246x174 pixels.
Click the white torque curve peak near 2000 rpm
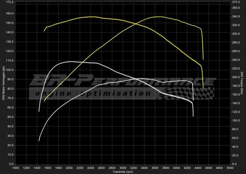pyautogui.click(x=70, y=62)
